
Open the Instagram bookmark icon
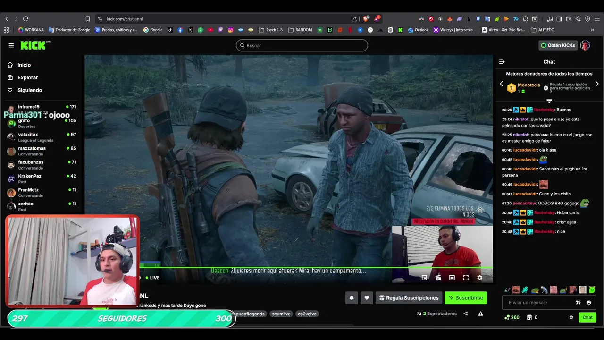coord(231,30)
